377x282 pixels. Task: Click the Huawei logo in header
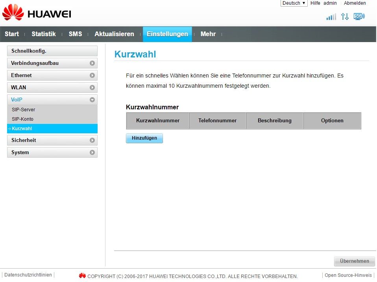tap(37, 13)
